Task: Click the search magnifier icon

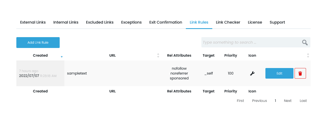Action: (x=305, y=43)
